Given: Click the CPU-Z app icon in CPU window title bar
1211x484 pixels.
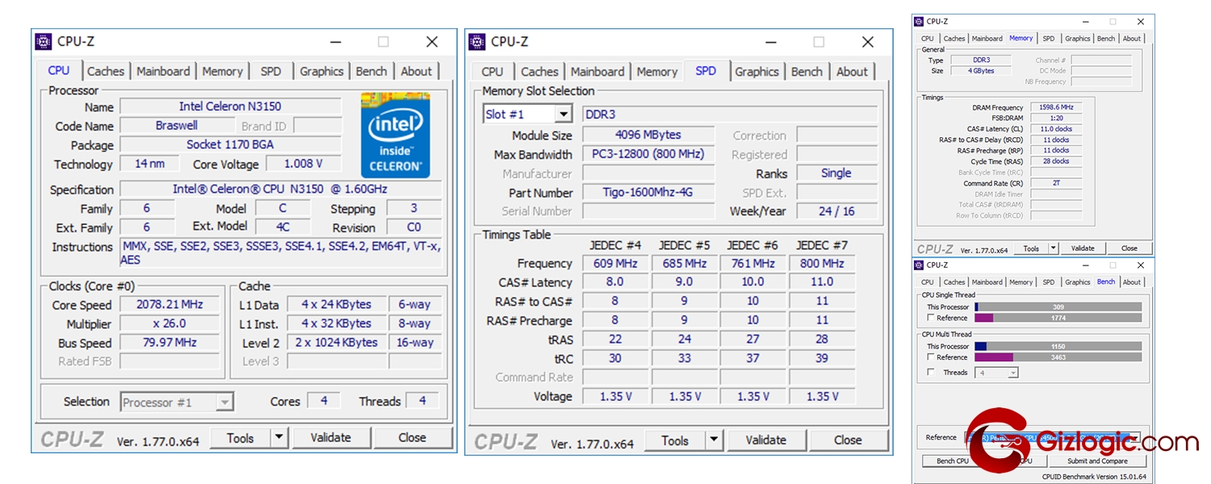Looking at the screenshot, I should coord(44,41).
